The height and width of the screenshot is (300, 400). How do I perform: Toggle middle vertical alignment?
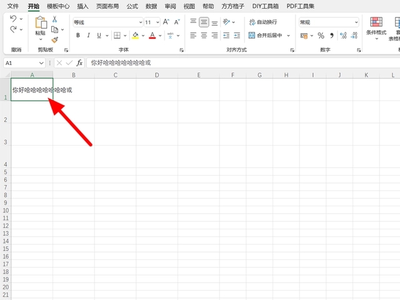pos(204,22)
